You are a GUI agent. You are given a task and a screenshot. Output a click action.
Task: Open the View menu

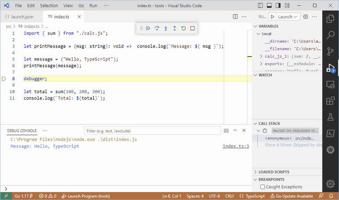point(68,5)
